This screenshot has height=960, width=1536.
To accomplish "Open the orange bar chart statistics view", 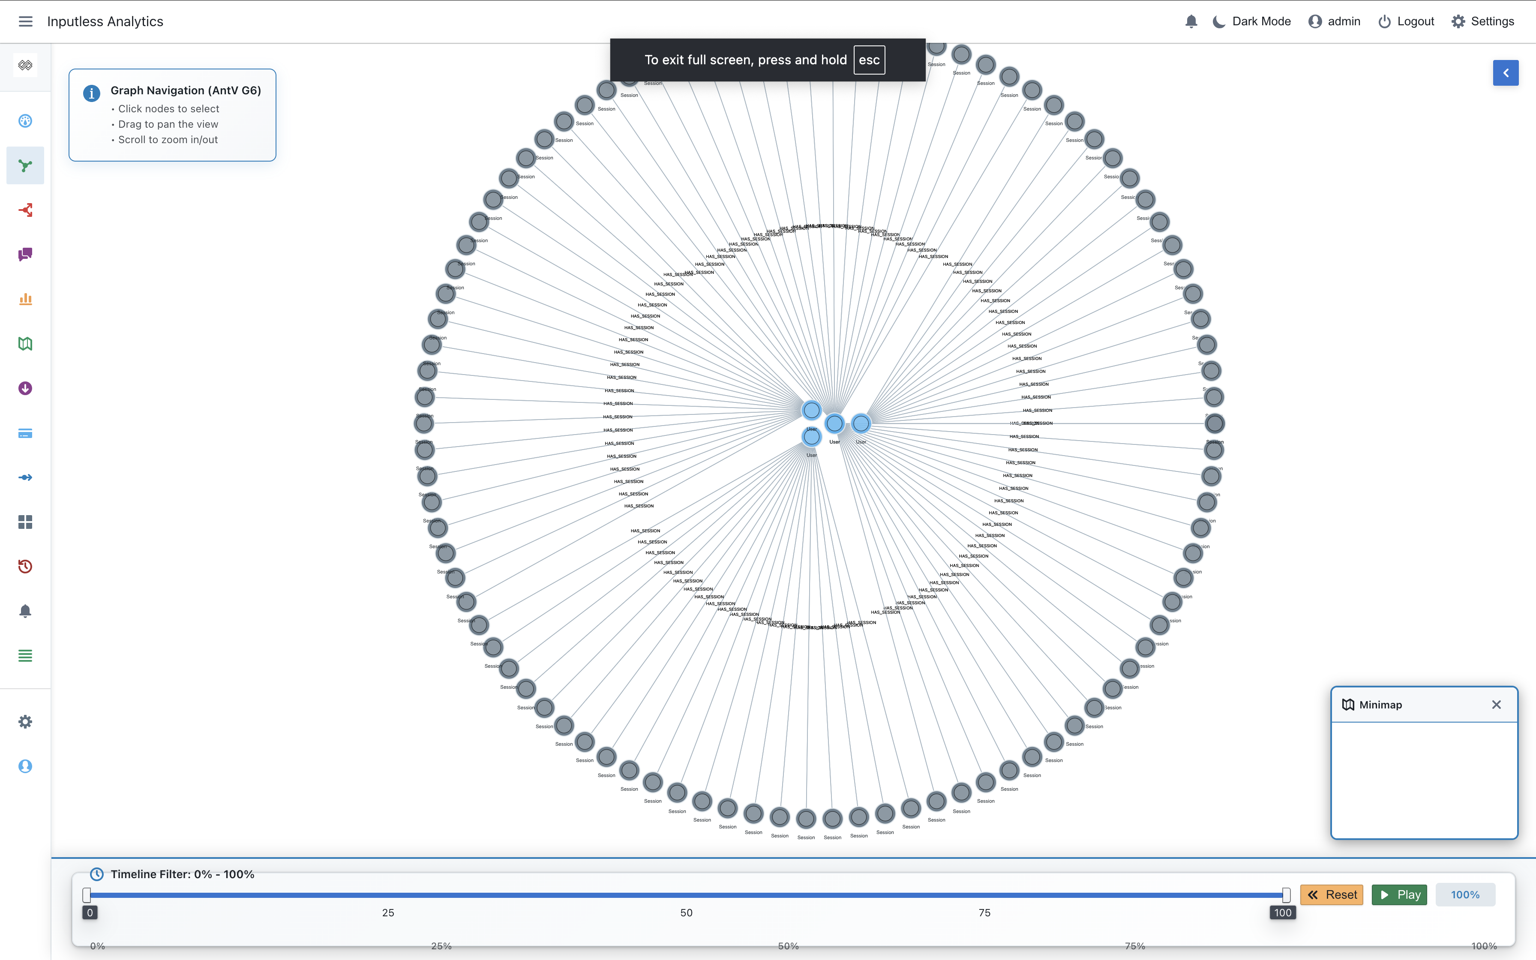I will 25,299.
